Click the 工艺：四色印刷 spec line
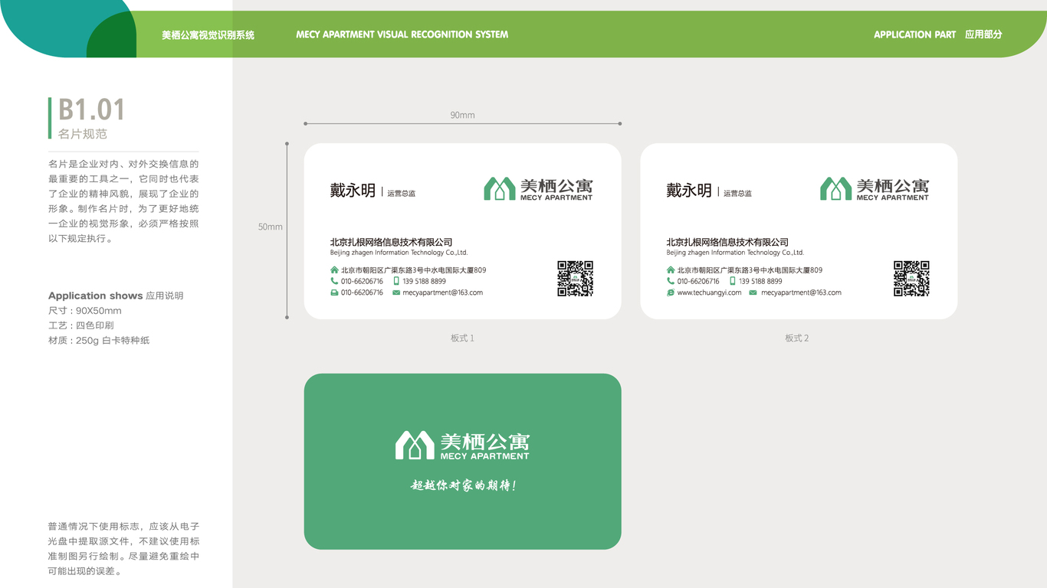 pyautogui.click(x=81, y=325)
